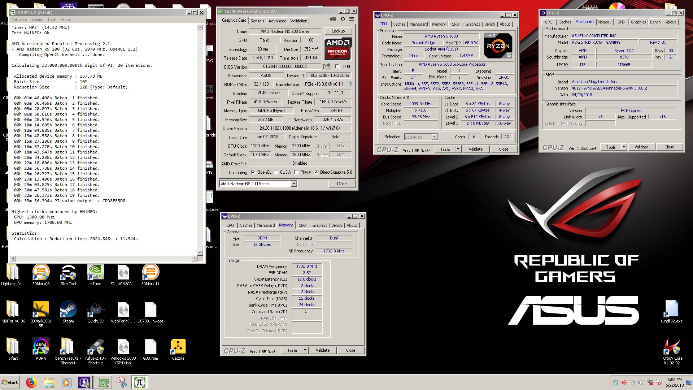Open Windows Media Player taskbar icon
The image size is (693, 390).
[x=67, y=382]
